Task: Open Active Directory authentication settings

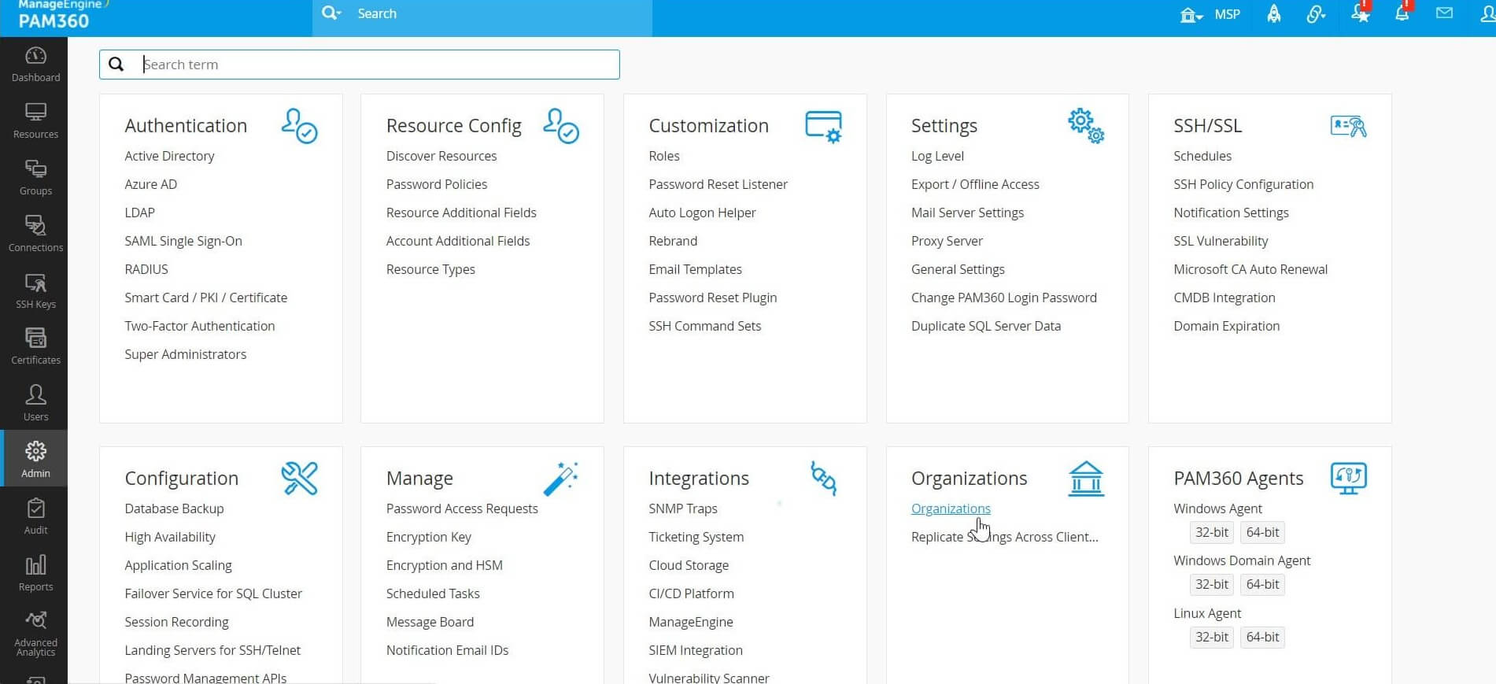Action: tap(169, 156)
